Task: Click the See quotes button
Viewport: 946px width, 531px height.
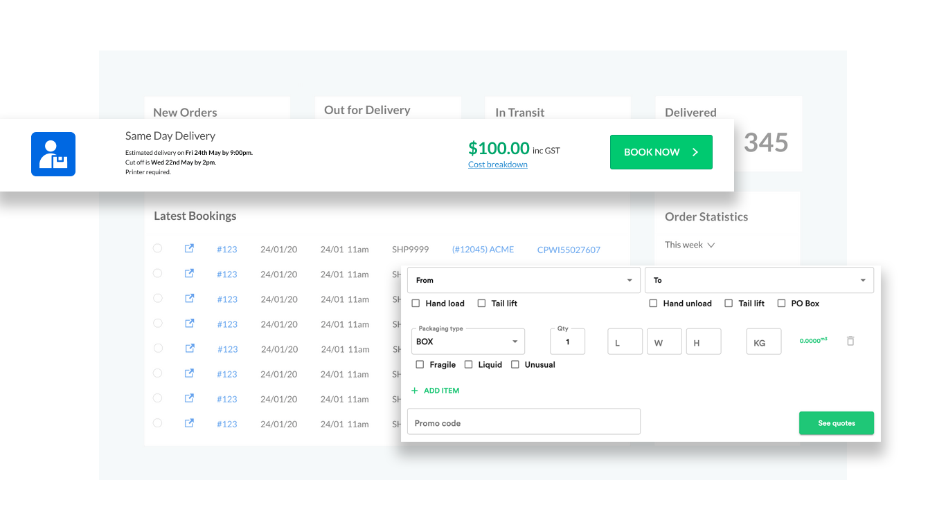Action: tap(836, 422)
